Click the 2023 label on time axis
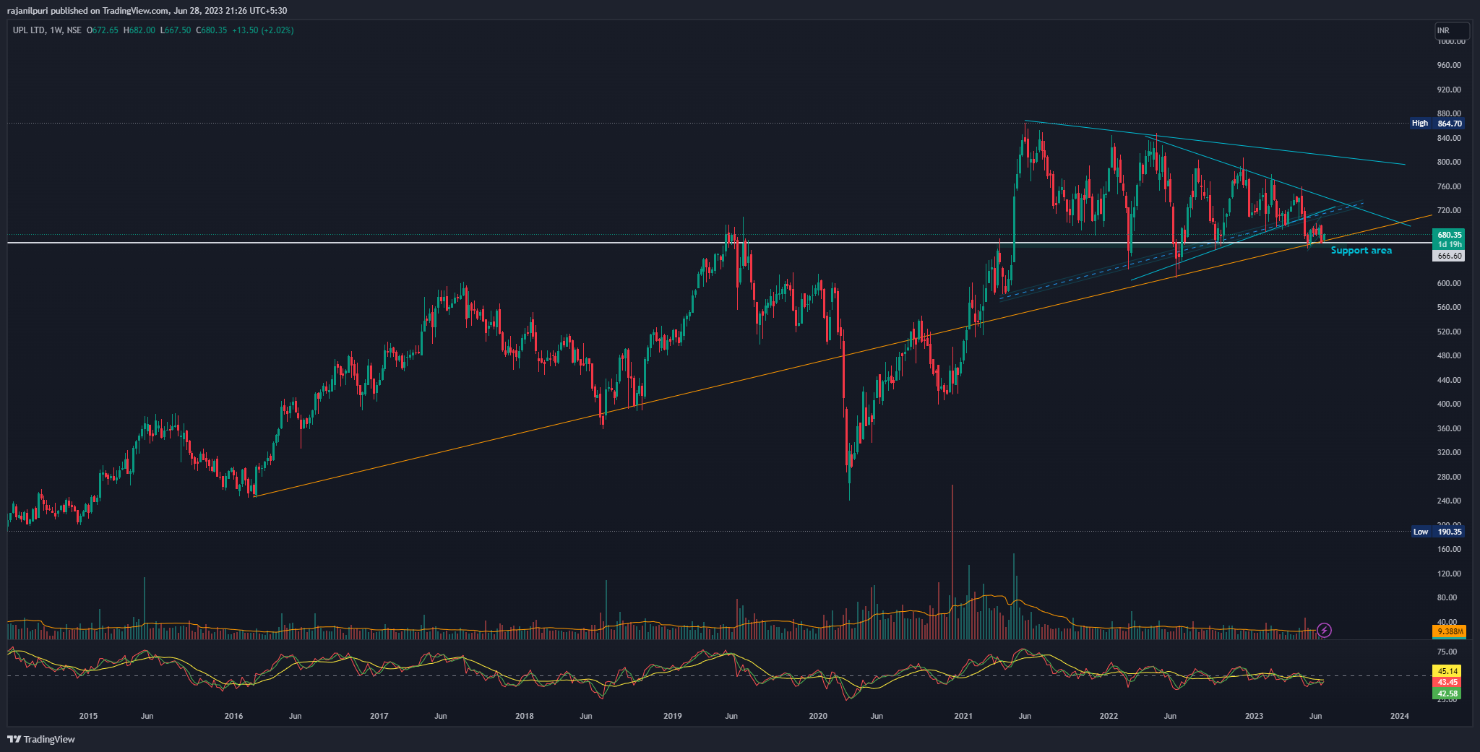Image resolution: width=1480 pixels, height=752 pixels. point(1255,717)
